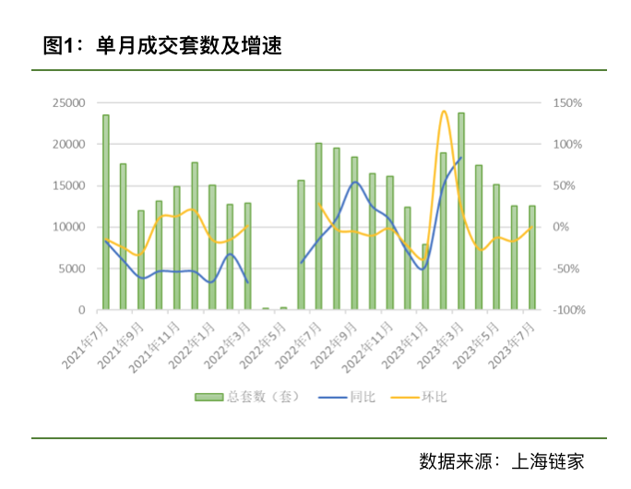This screenshot has height=489, width=631.
Task: Select the tallest green bar near 2023年3月
Action: (461, 210)
